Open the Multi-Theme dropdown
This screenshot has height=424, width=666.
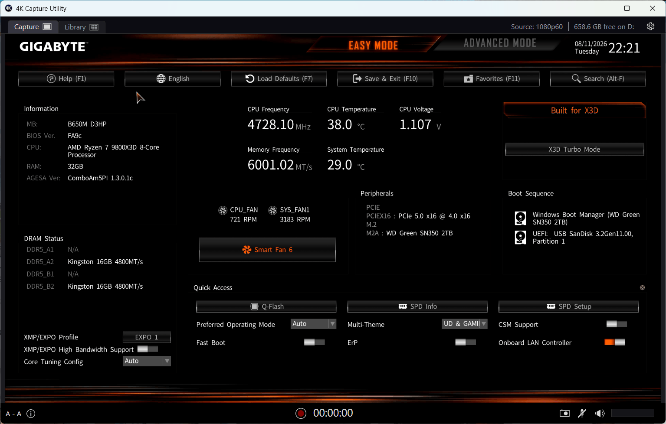[464, 324]
